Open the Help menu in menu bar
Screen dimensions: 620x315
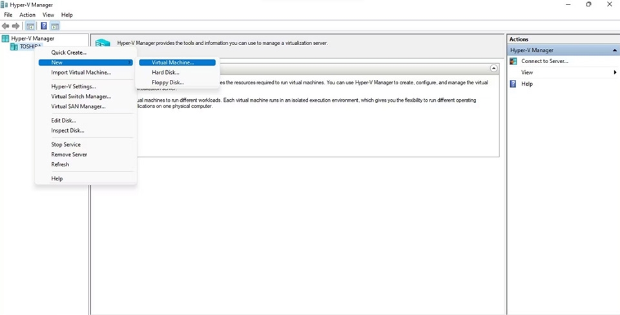pos(67,15)
